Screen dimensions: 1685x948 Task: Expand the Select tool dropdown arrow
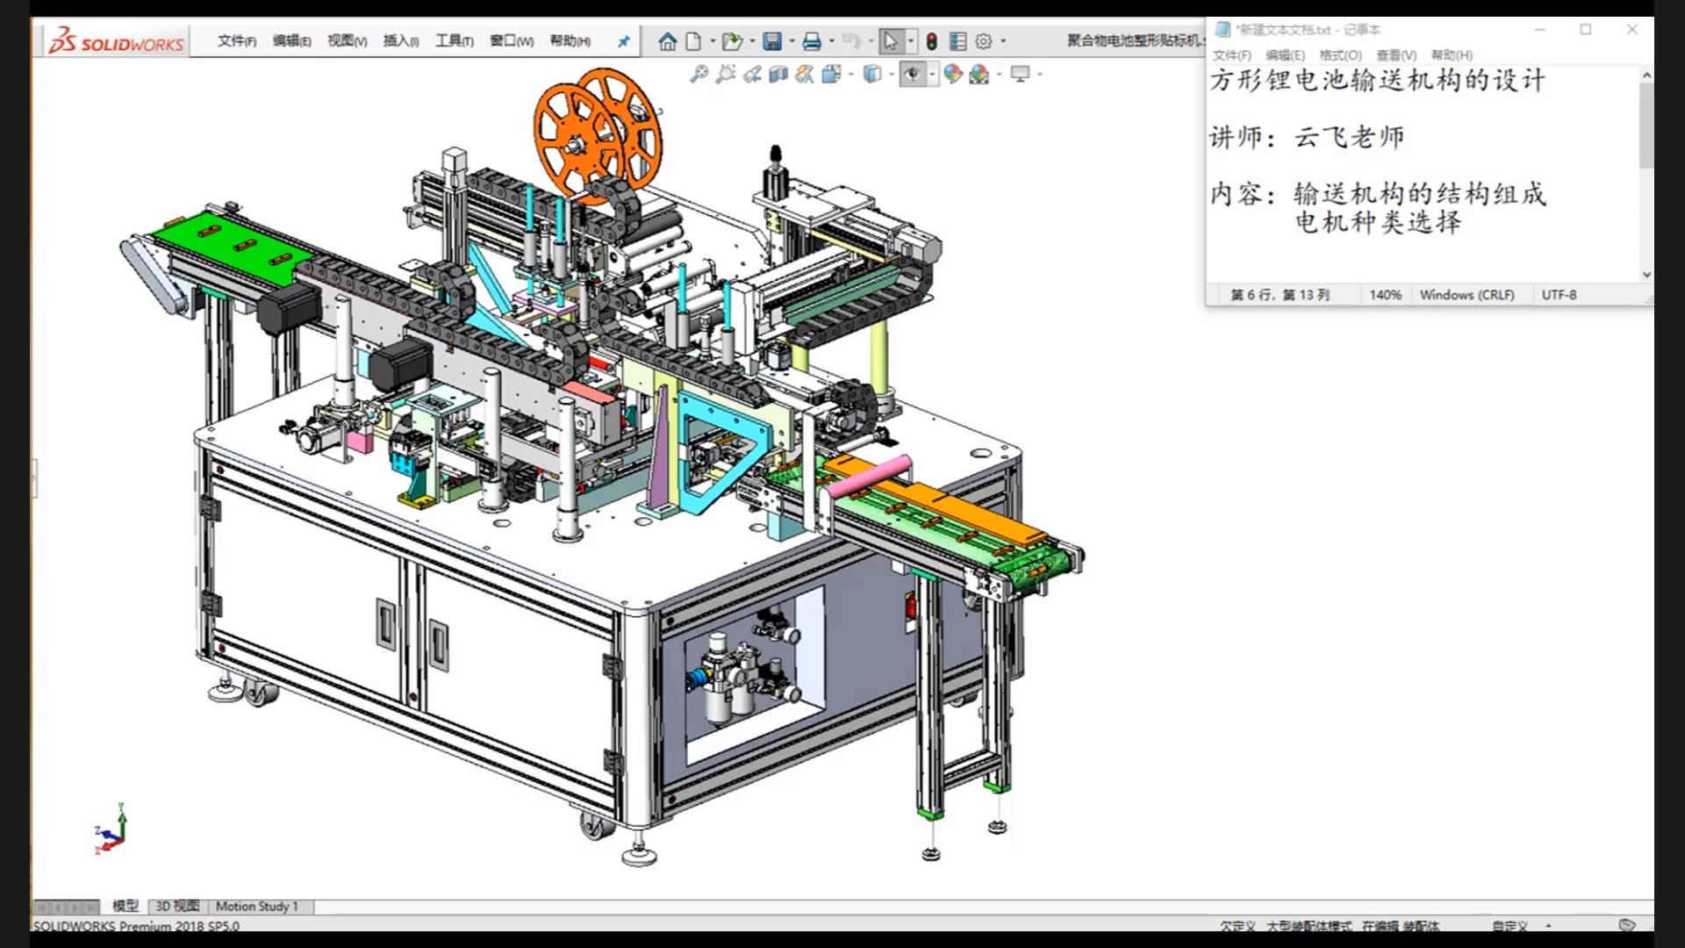click(x=911, y=41)
